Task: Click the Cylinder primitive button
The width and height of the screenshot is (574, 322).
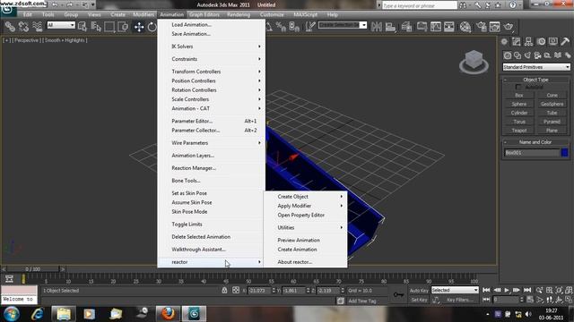Action: point(519,113)
